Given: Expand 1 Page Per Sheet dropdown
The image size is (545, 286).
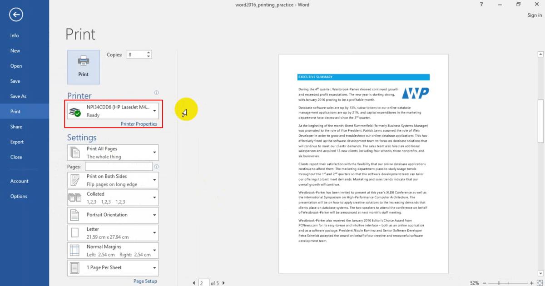Looking at the screenshot, I should click(113, 267).
